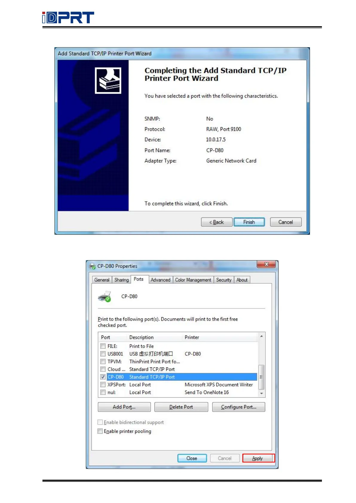Click the SNMP value 'No'
The width and height of the screenshot is (356, 503).
[x=210, y=119]
